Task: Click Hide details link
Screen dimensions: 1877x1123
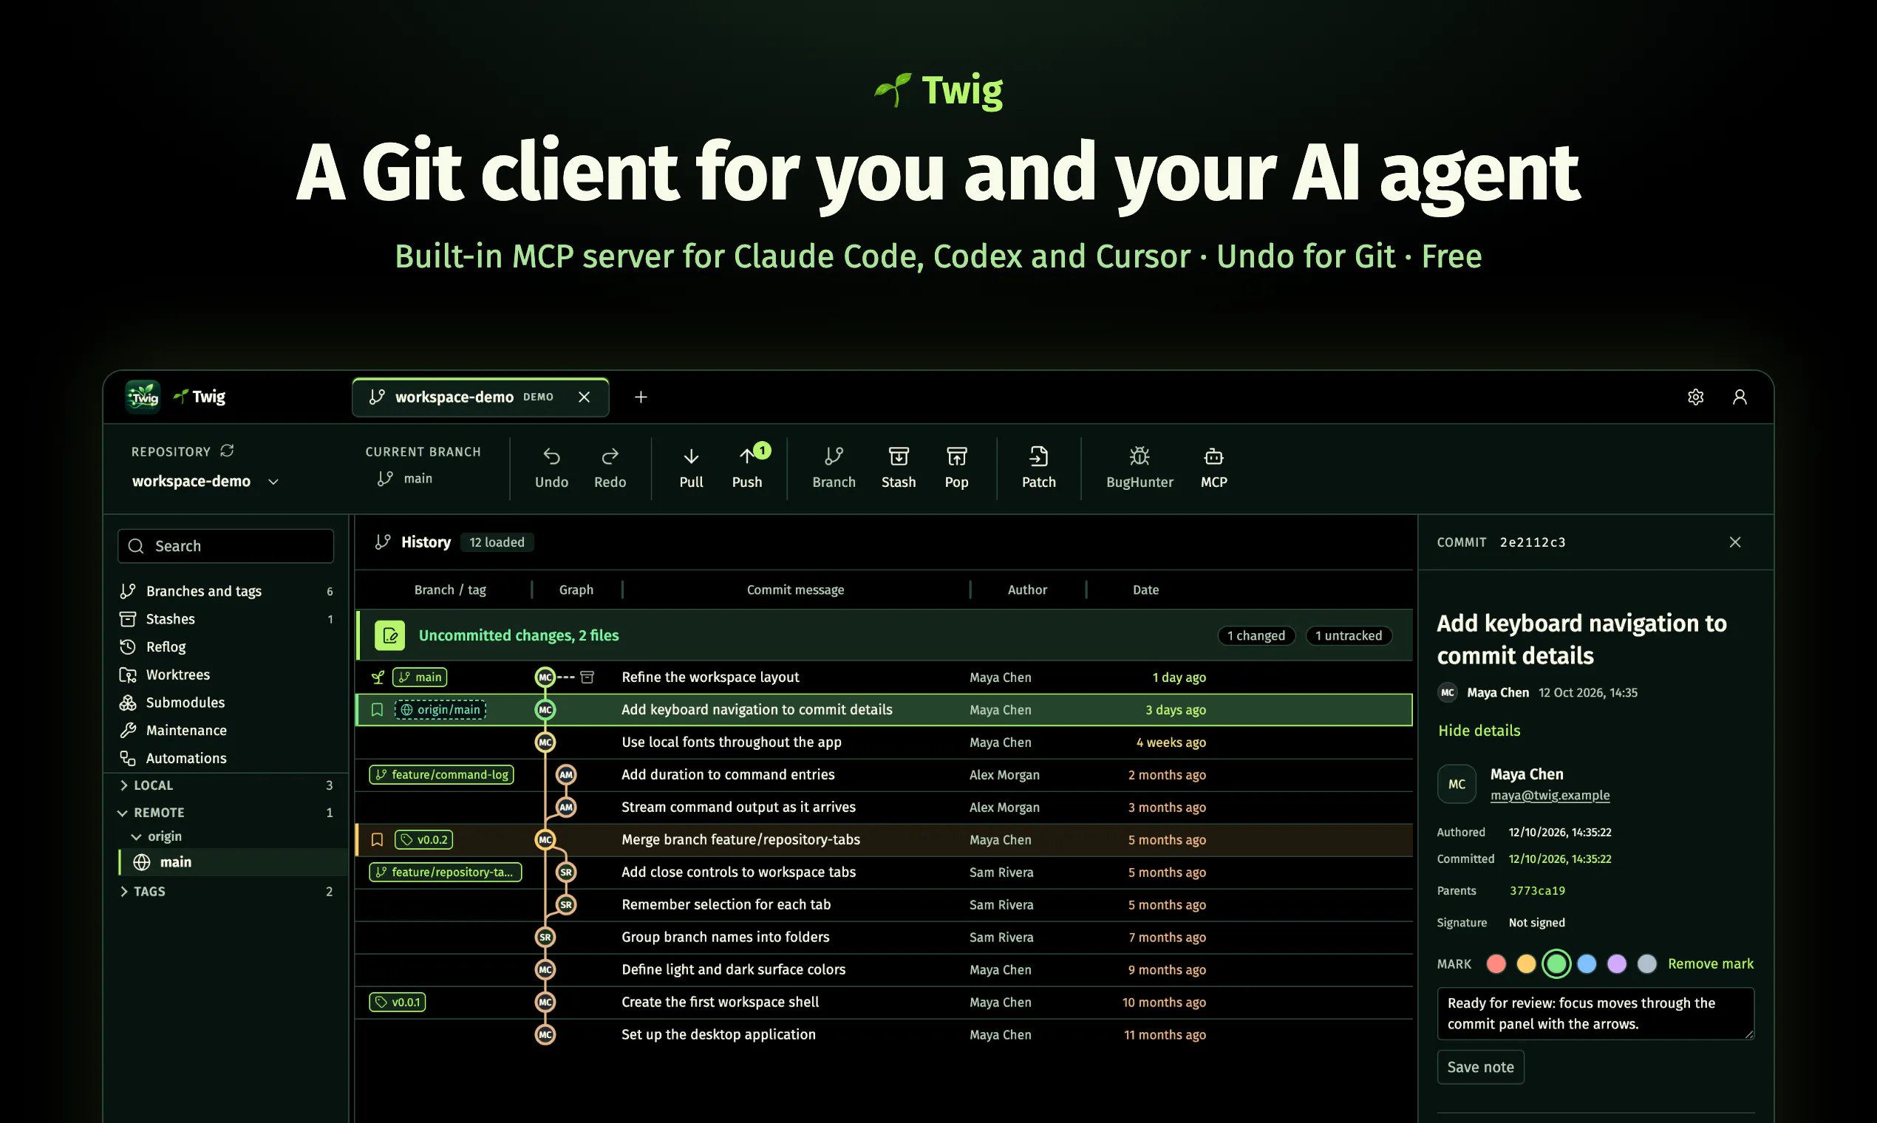Action: point(1479,730)
